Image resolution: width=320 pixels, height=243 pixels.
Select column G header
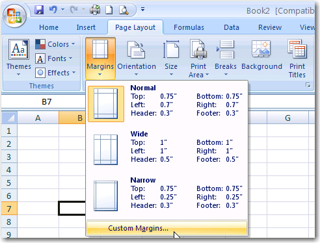(287, 118)
